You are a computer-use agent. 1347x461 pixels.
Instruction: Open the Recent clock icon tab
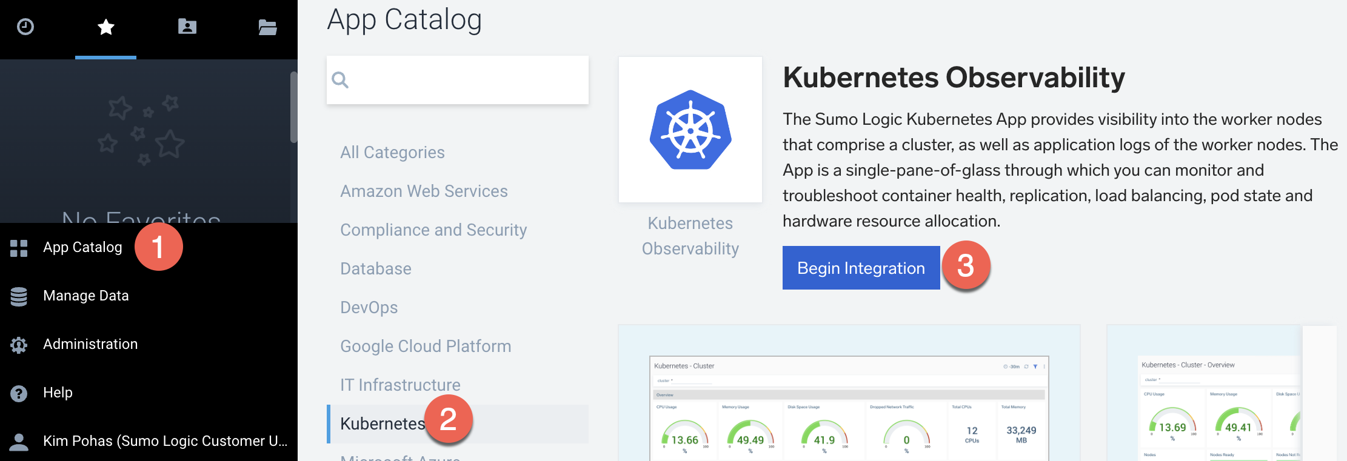point(25,27)
